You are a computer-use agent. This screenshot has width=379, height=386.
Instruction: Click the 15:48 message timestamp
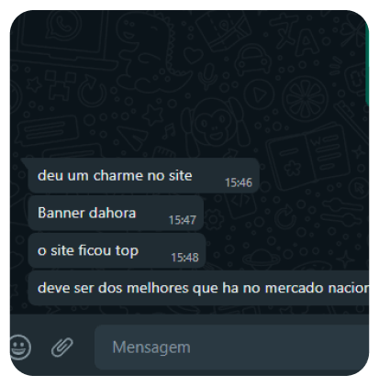184,258
